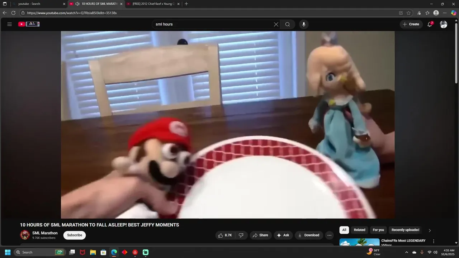
Task: Click ChainsFRs Most LEGENDARY video title
Action: click(x=403, y=242)
